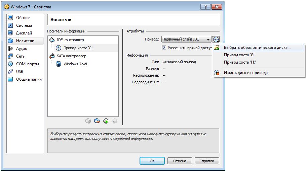306x171 pixels.
Task: Open the Аудио settings section
Action: point(25,49)
